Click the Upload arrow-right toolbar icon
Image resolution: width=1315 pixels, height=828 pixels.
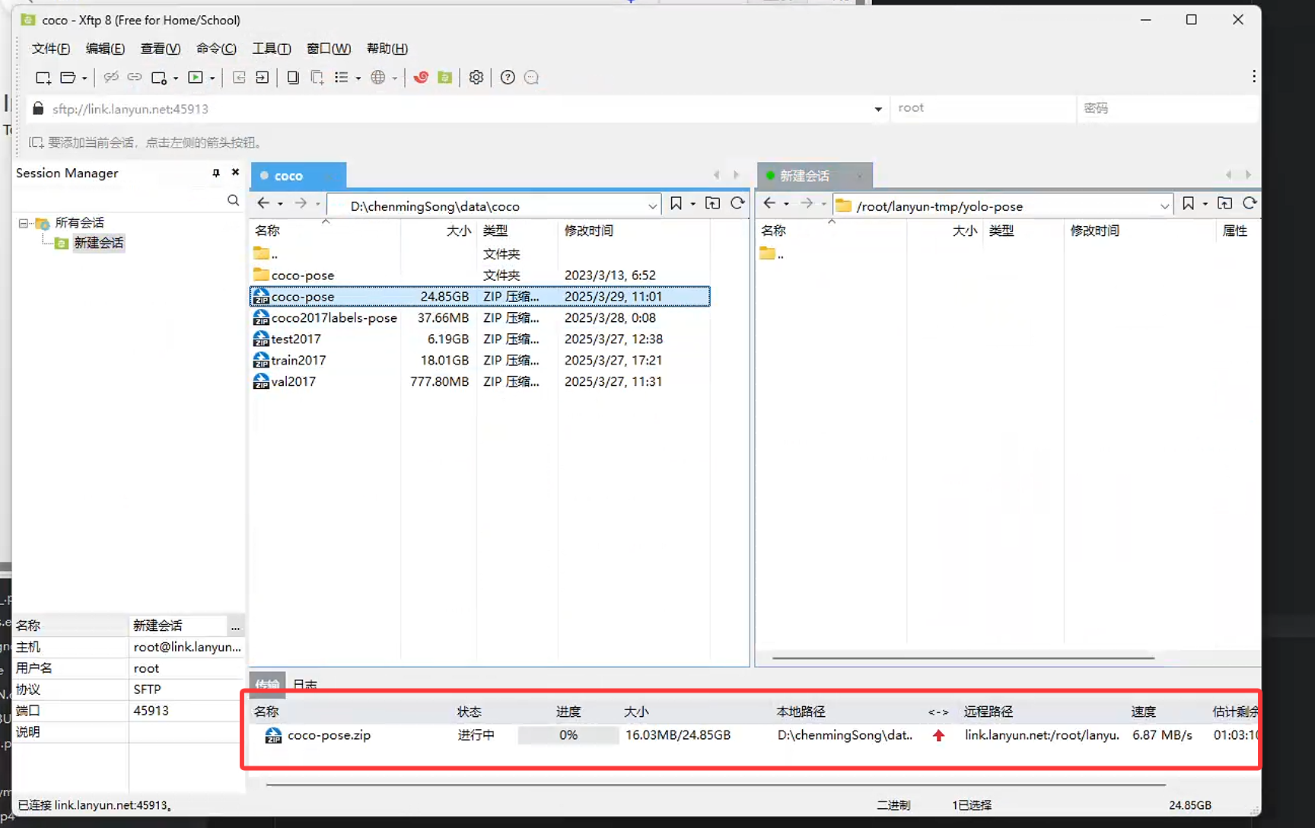[262, 78]
